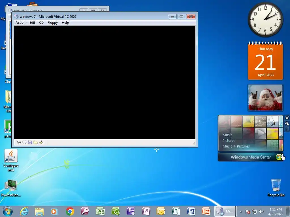
Task: Launch Microsoft Groove from the taskbar
Action: coord(116,211)
